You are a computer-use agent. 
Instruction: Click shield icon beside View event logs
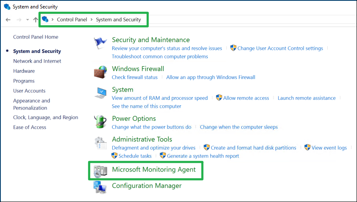coord(307,147)
